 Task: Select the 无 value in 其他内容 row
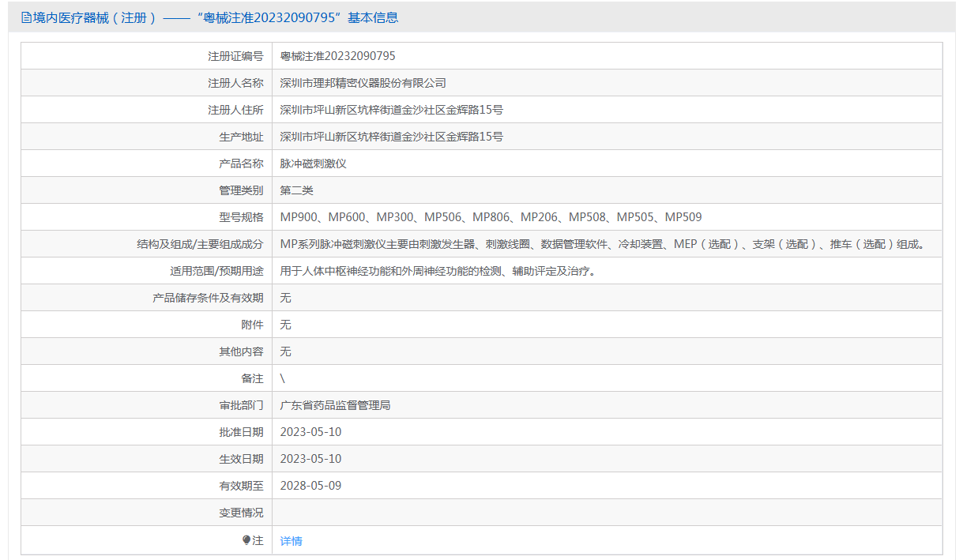point(286,351)
